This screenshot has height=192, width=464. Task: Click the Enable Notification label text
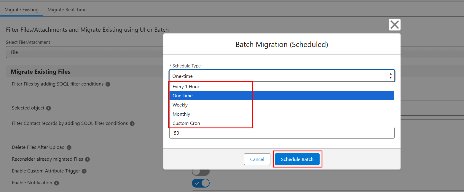pyautogui.click(x=32, y=183)
